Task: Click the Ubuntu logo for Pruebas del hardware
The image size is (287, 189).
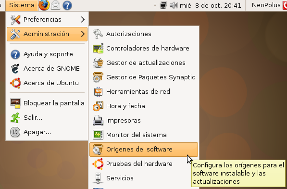Action: pyautogui.click(x=98, y=164)
